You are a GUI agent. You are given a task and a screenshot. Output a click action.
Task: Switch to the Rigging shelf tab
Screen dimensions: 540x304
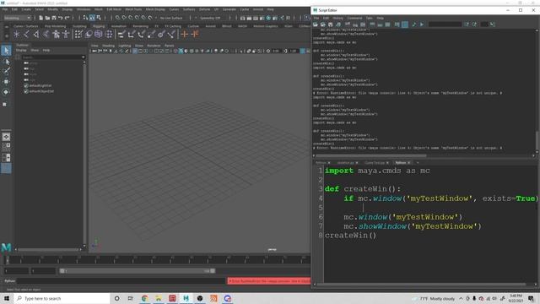tap(99, 26)
